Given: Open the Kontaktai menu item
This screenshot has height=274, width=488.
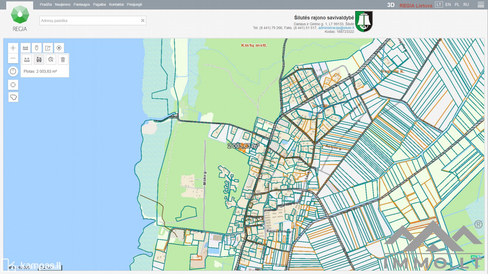Looking at the screenshot, I should 116,4.
